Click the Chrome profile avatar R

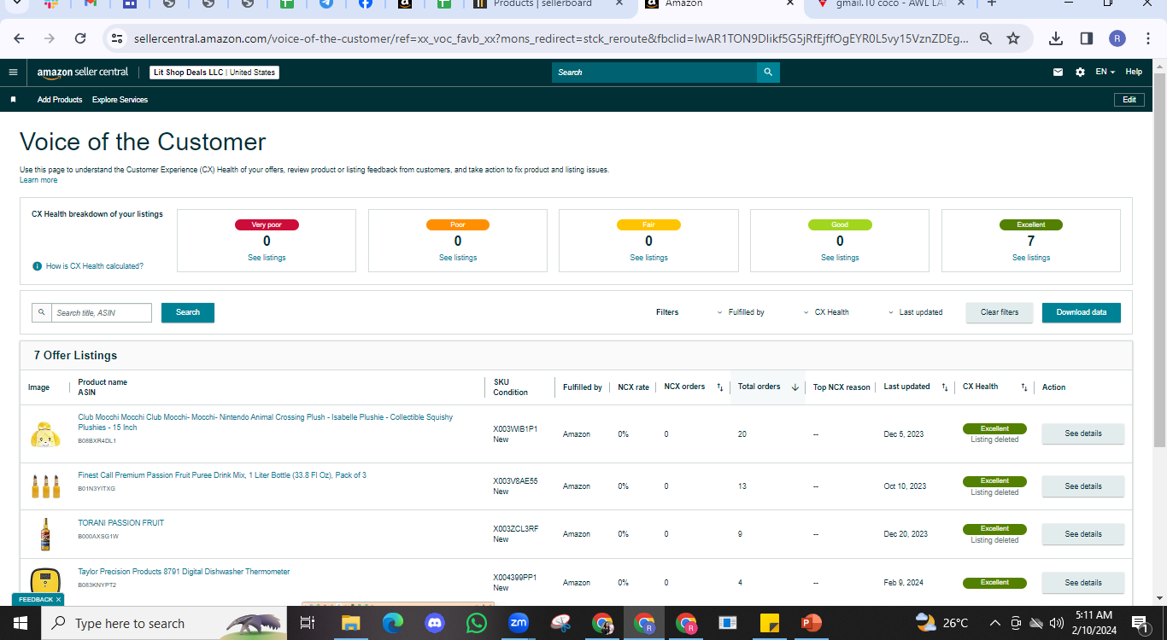[x=1117, y=38]
